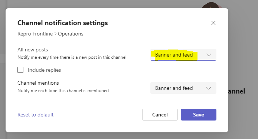Open the All new posts notification dropdown
This screenshot has width=258, height=139.
[x=183, y=55]
